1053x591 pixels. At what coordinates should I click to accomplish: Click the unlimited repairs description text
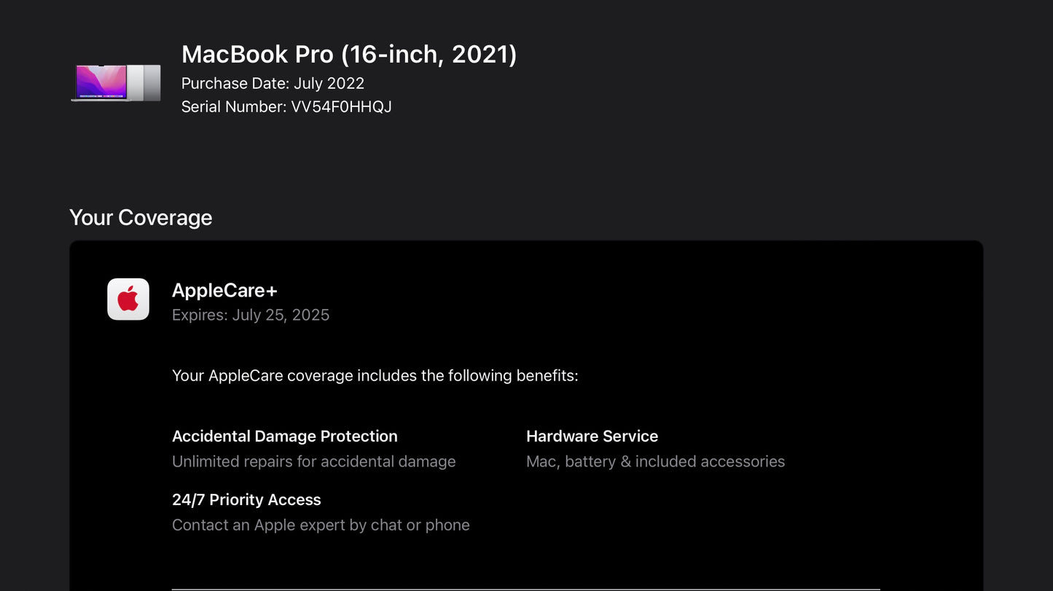pos(313,461)
